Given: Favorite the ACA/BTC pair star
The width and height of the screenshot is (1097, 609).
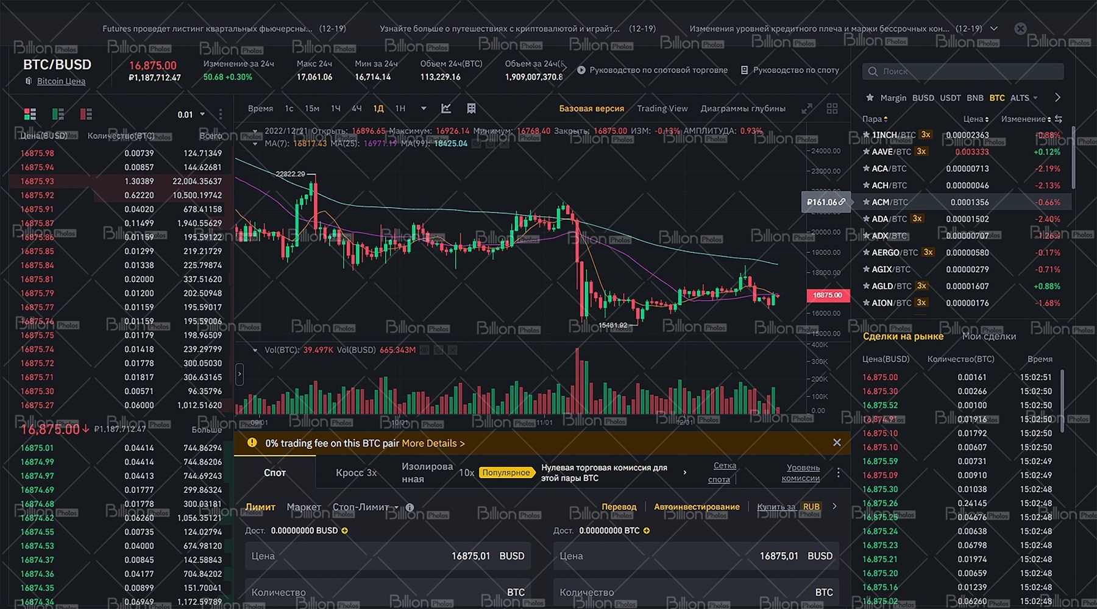Looking at the screenshot, I should coord(866,168).
